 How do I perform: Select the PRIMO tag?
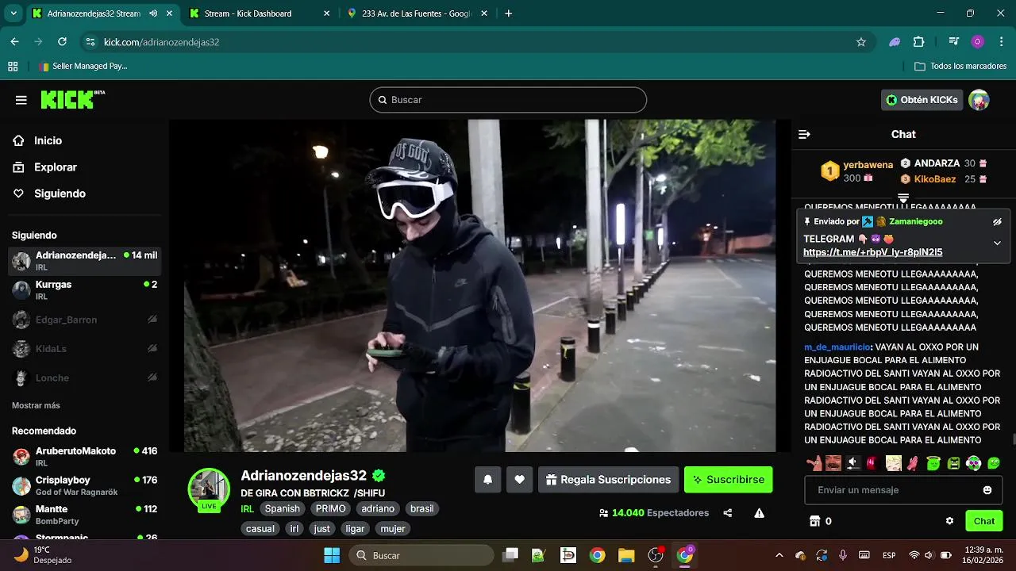click(331, 509)
